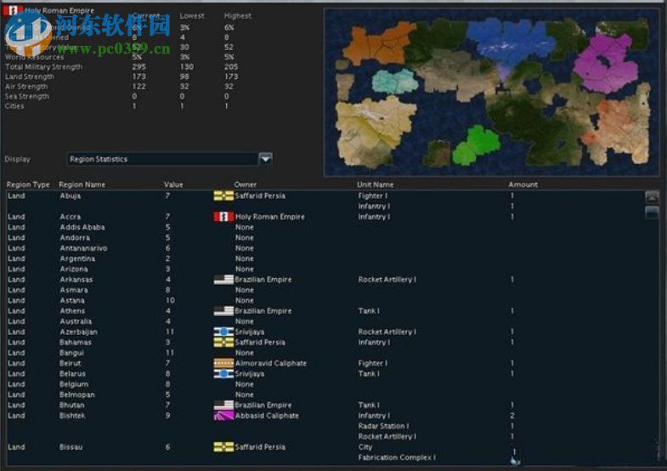
Task: Select the Abuja region name
Action: (71, 196)
